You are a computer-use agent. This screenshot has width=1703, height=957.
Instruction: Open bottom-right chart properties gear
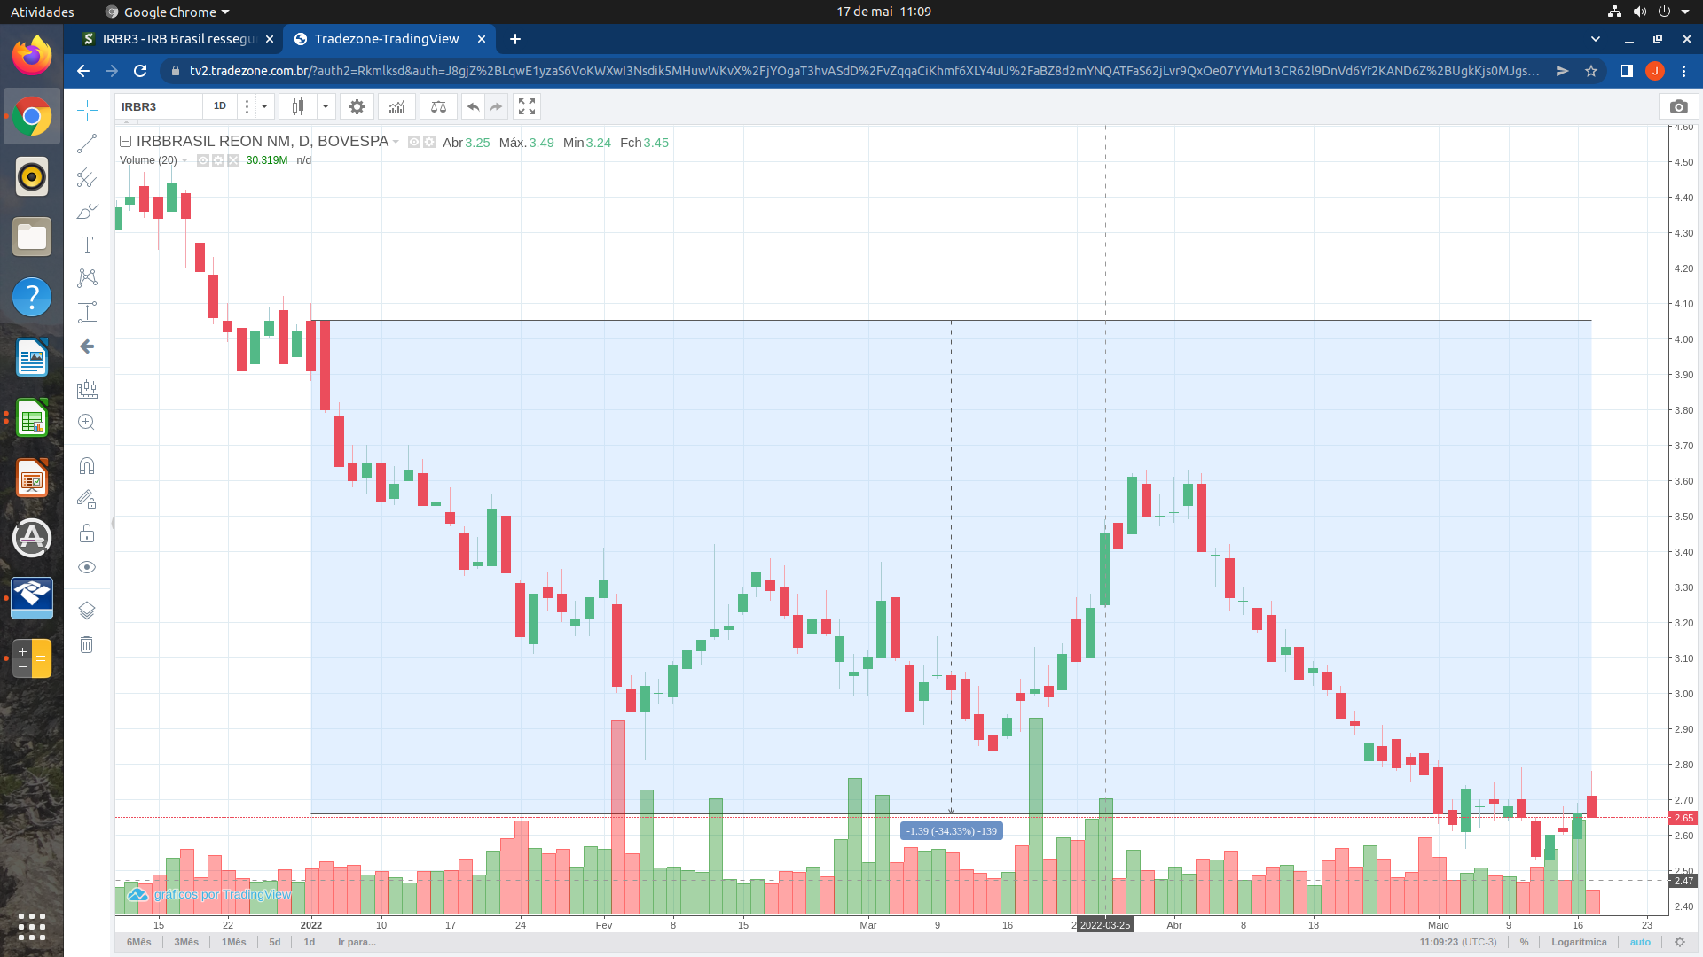(x=1679, y=942)
